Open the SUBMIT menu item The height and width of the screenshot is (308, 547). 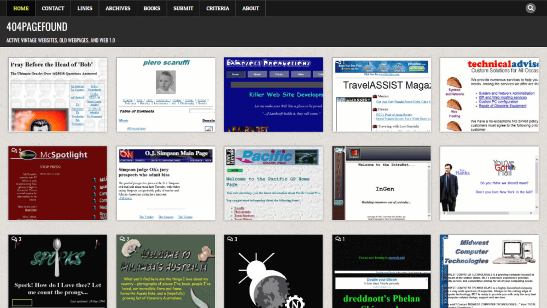point(183,8)
